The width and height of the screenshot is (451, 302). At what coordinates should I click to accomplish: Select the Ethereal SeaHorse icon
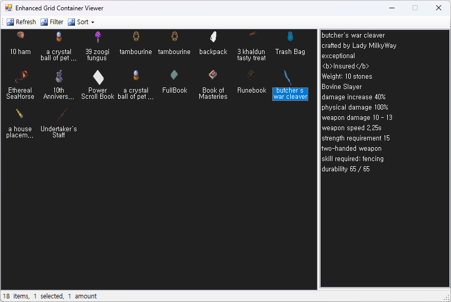[21, 76]
